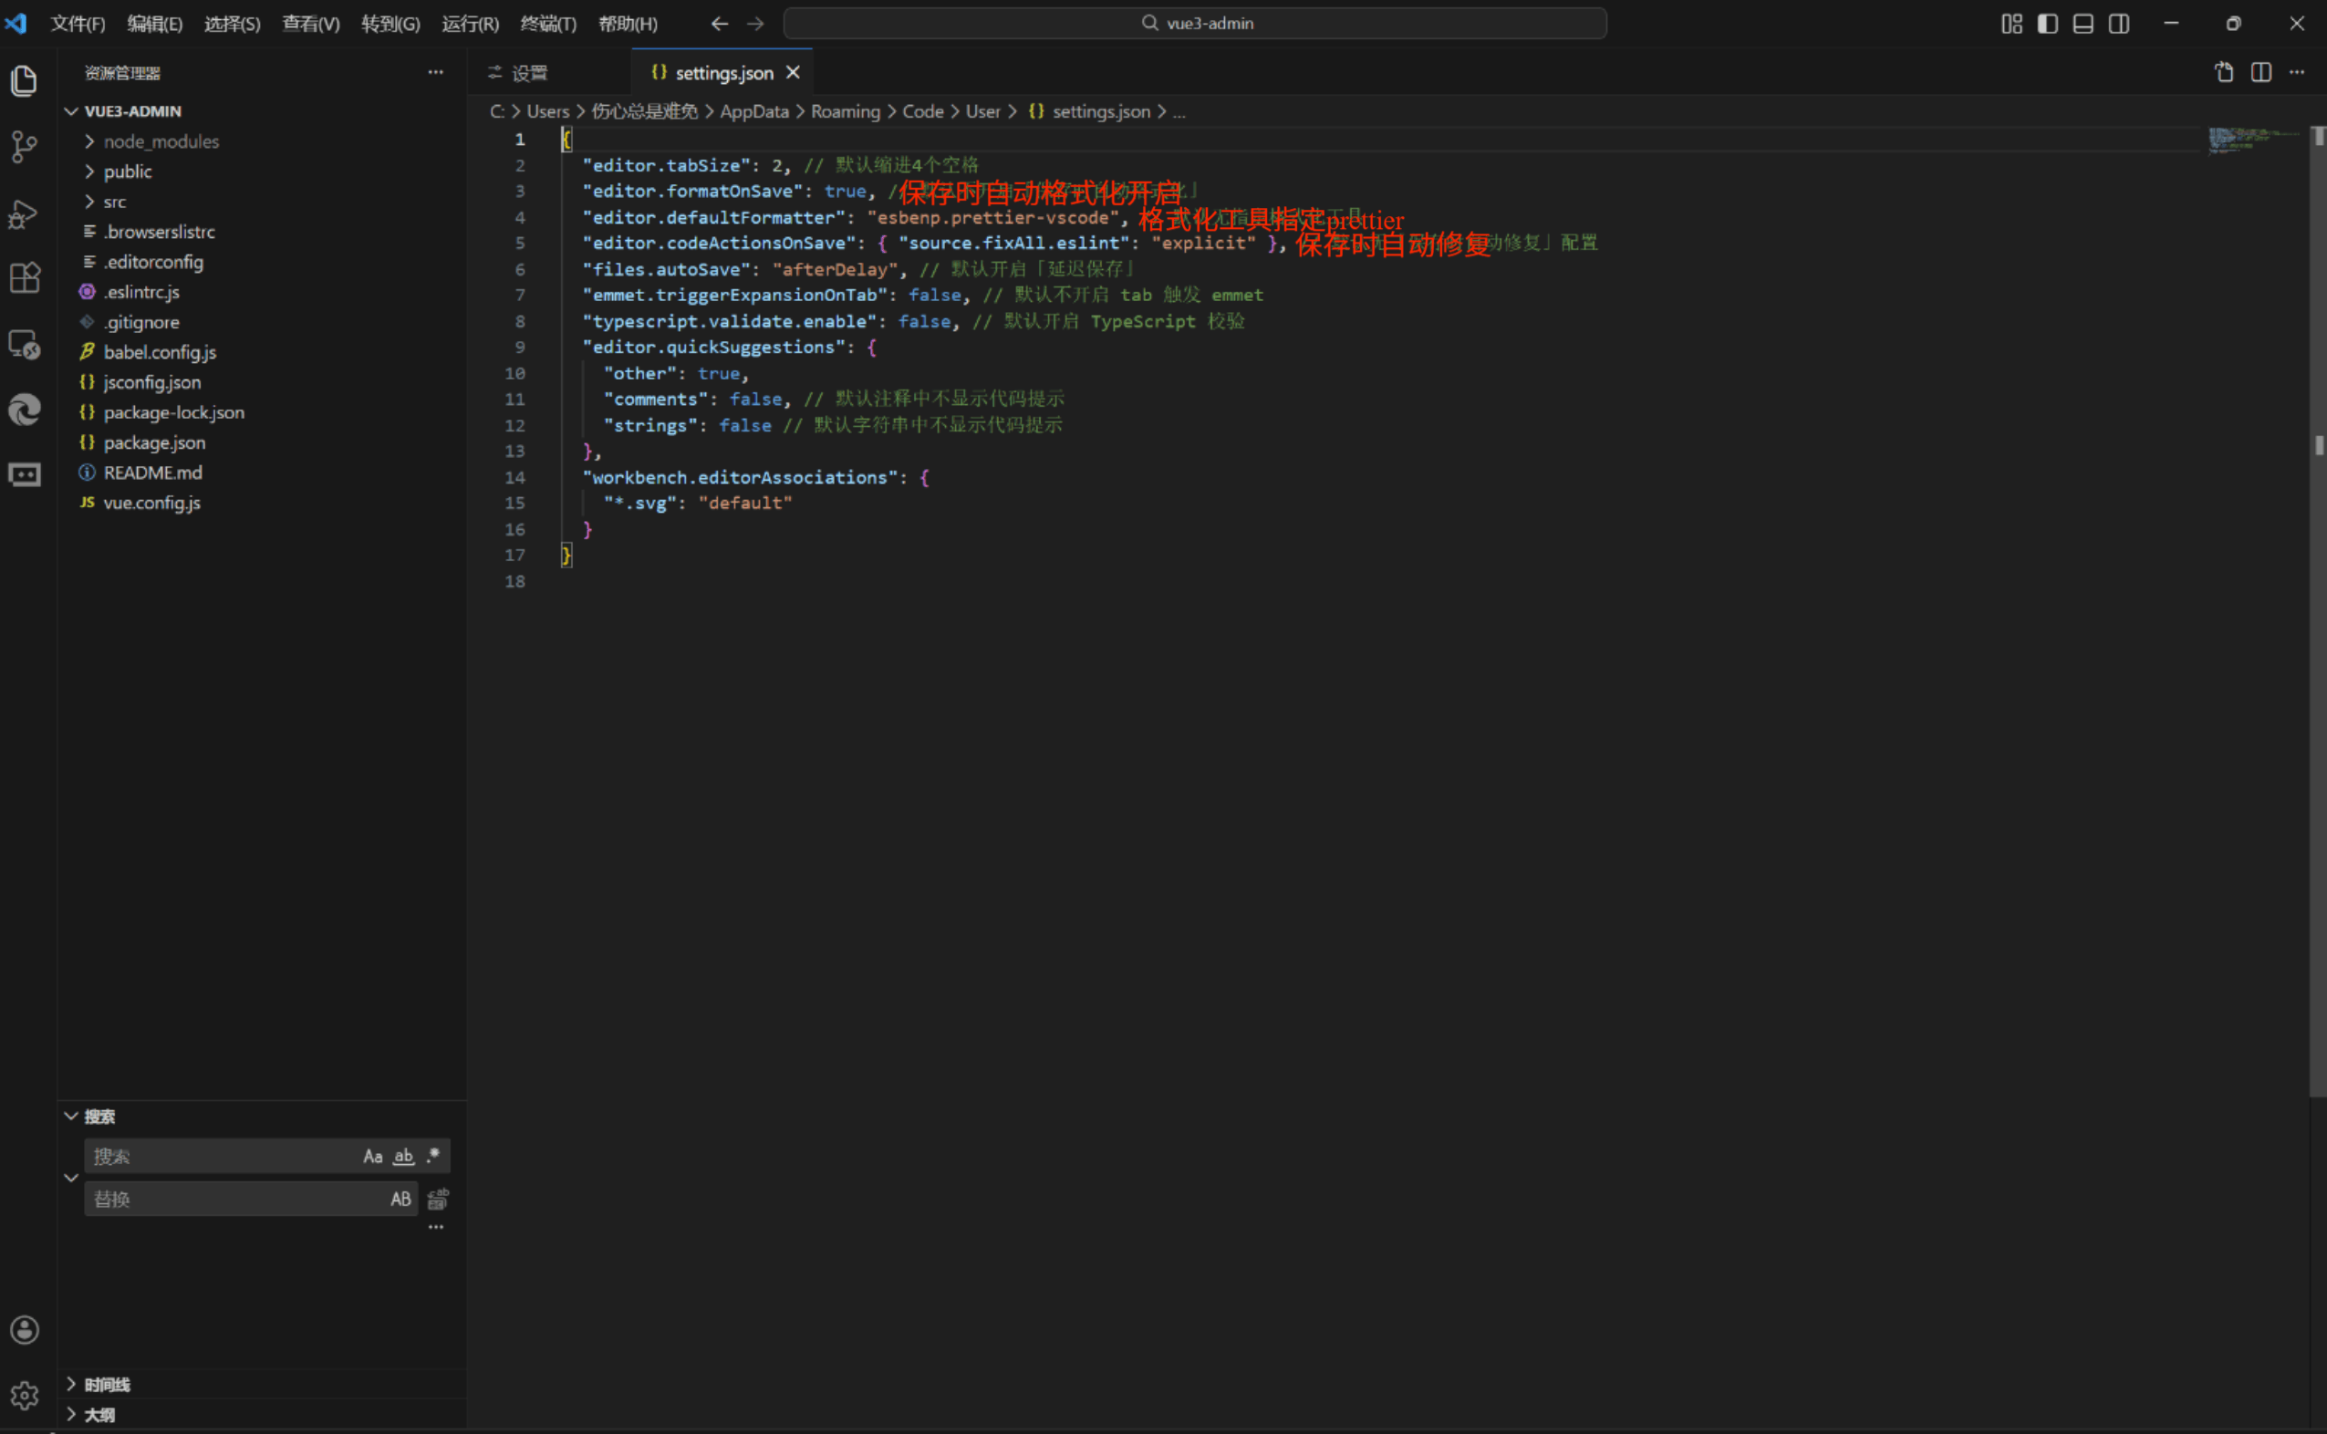Switch to the 设置 settings tab
Screen dimensions: 2327x1434
(528, 73)
